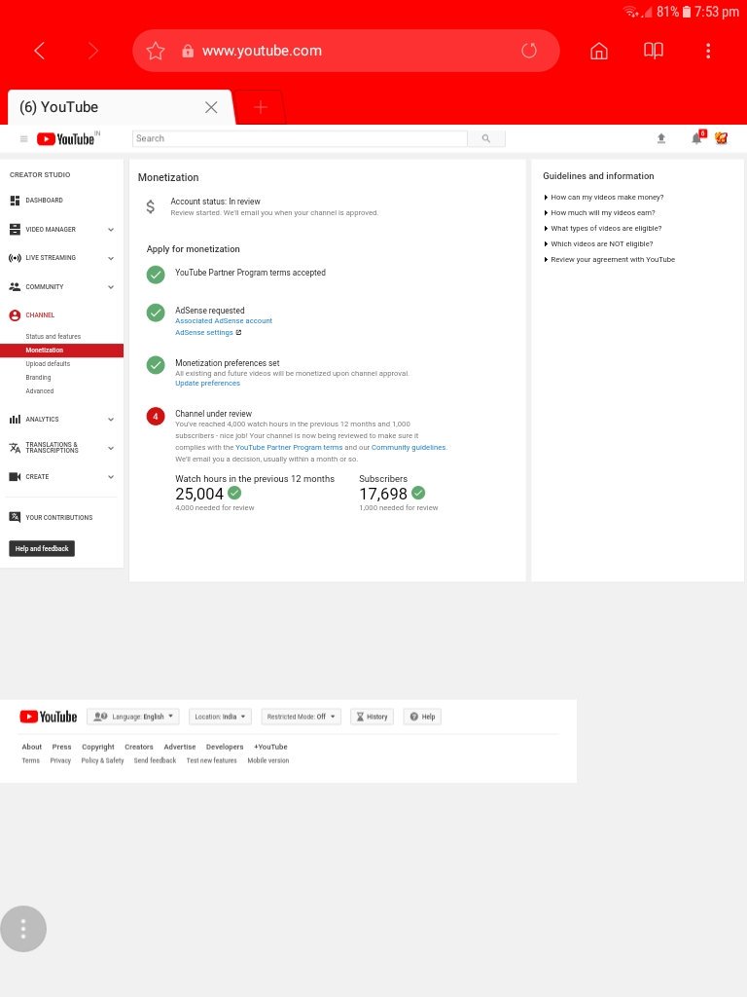The width and height of the screenshot is (747, 997).
Task: Open the account avatar menu
Action: (x=721, y=138)
